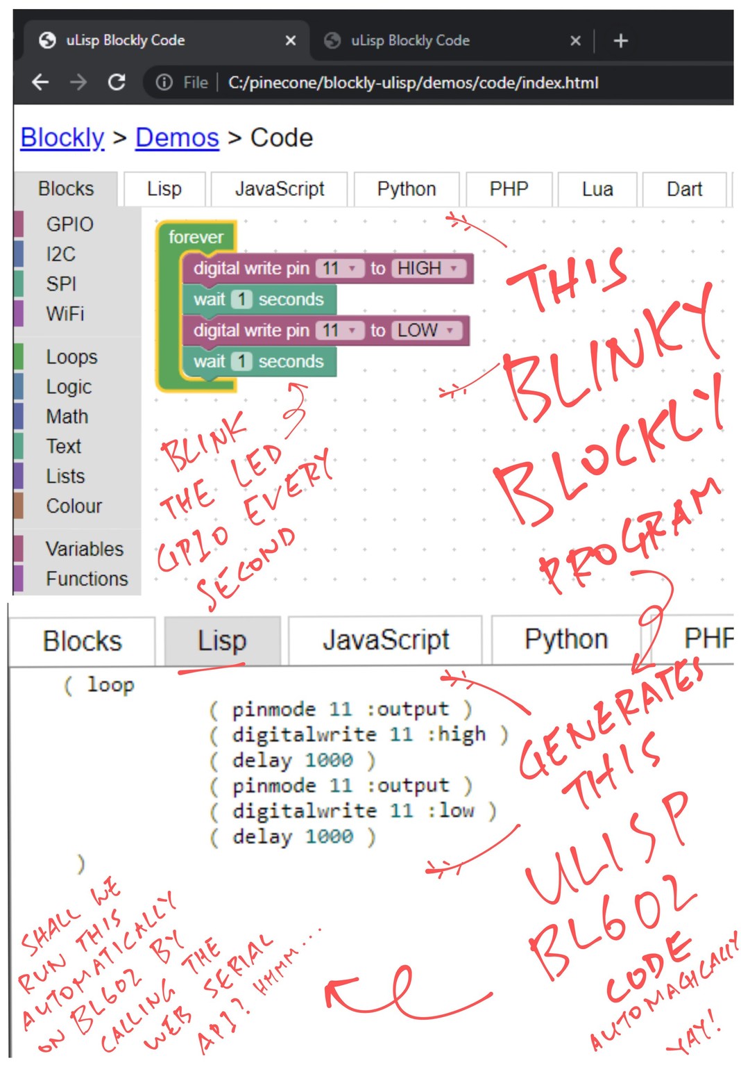741x1065 pixels.
Task: Follow the Blockly breadcrumb link
Action: click(x=62, y=138)
